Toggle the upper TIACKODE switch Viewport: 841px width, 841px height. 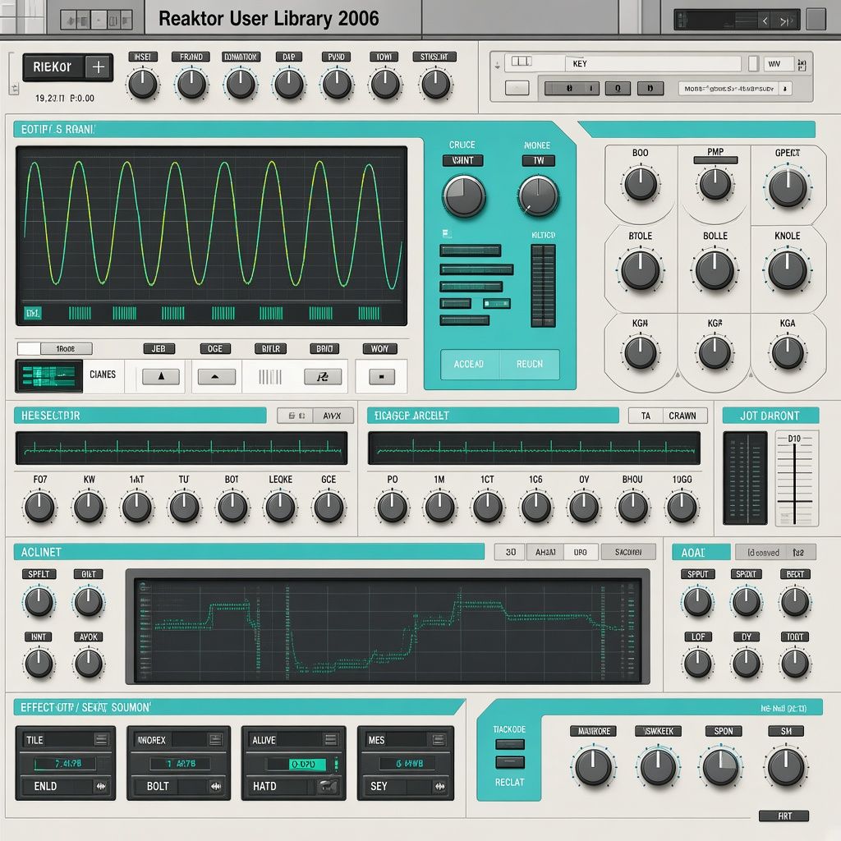tap(510, 744)
